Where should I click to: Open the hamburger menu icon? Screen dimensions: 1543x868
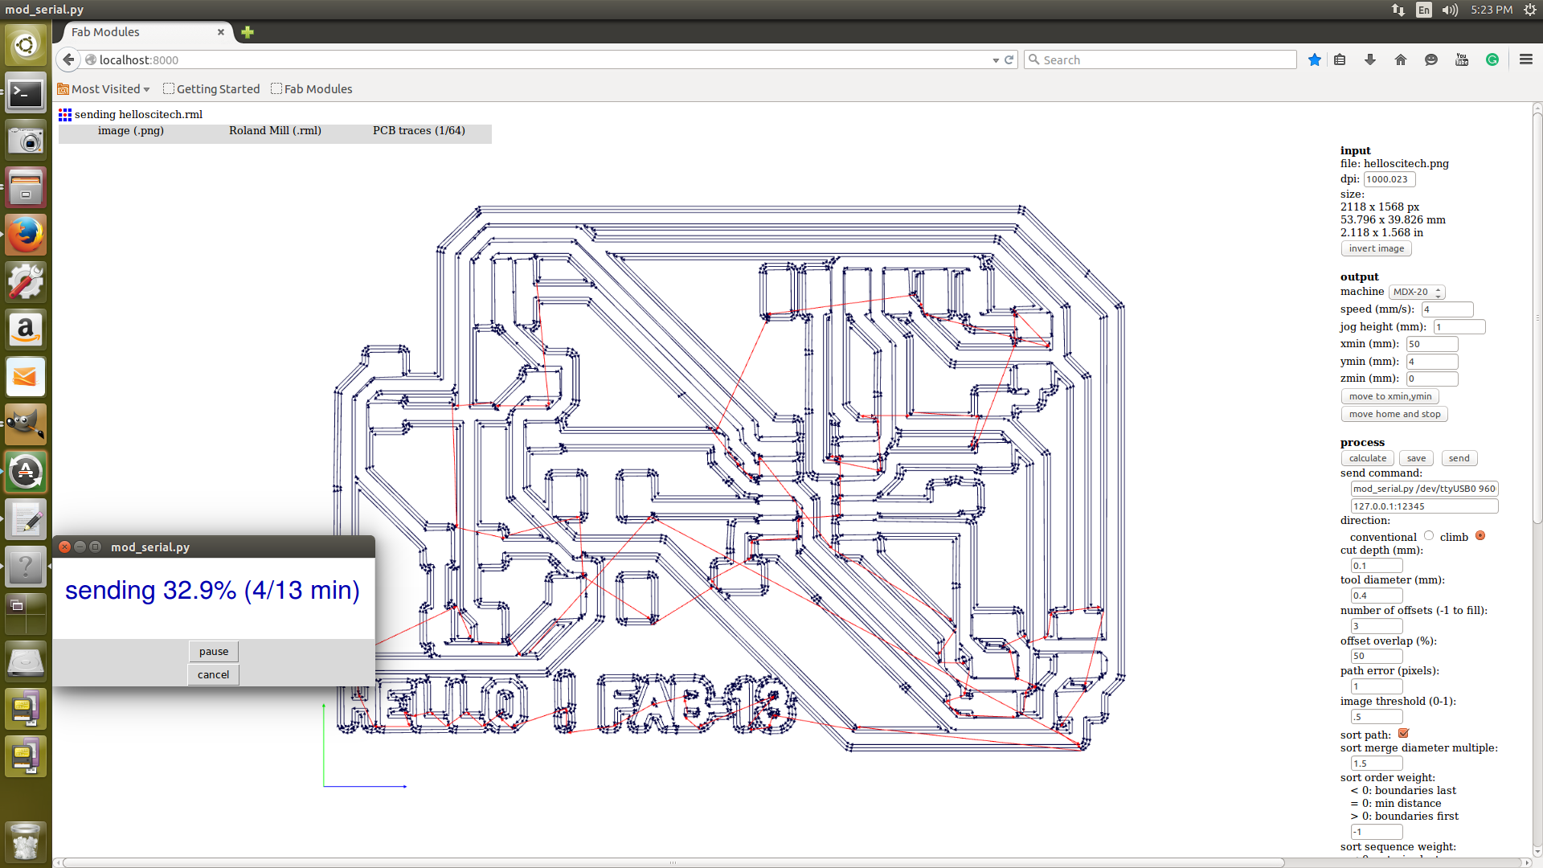(1525, 59)
